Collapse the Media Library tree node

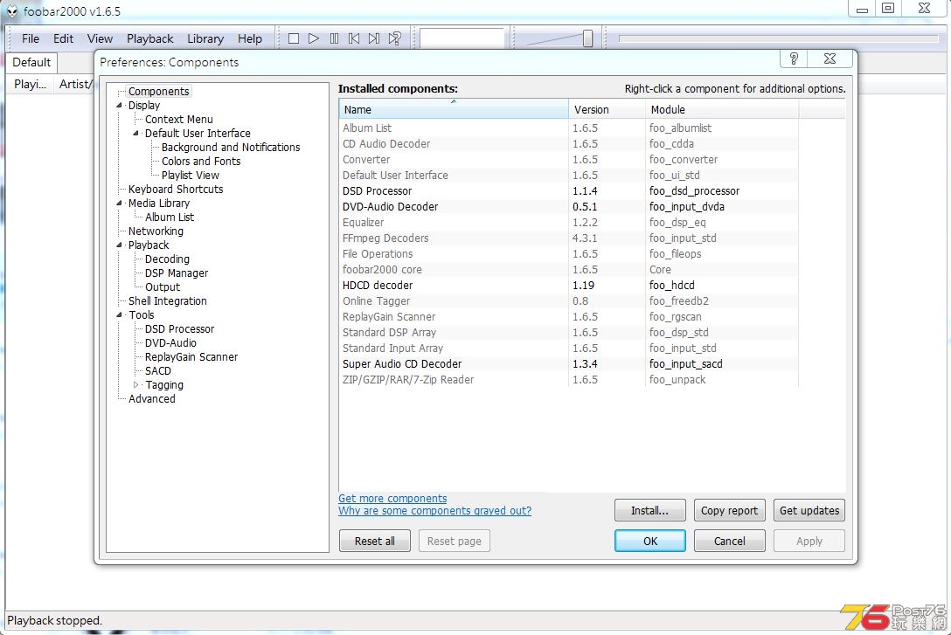120,203
